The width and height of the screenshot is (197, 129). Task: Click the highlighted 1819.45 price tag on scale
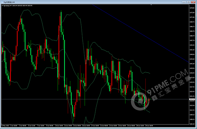(x=192, y=99)
